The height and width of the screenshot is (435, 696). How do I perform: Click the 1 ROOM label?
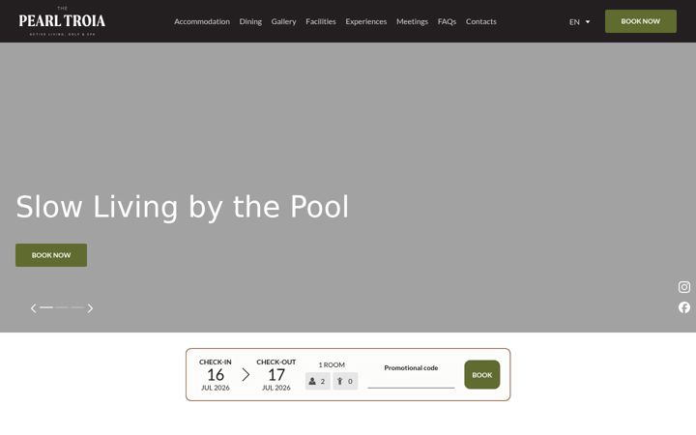332,364
